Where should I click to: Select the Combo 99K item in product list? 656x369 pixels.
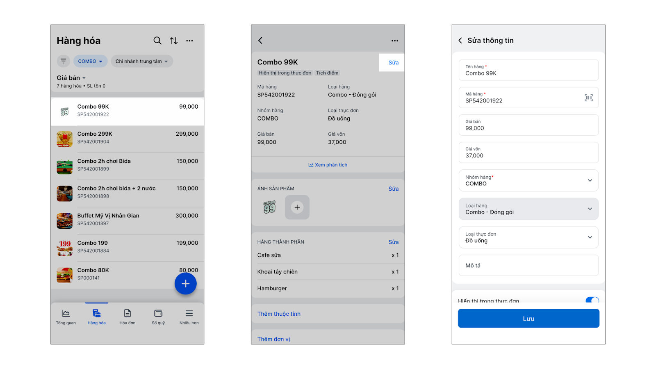click(x=128, y=112)
